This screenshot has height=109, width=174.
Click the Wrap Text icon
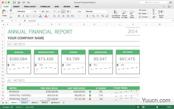pyautogui.click(x=79, y=12)
